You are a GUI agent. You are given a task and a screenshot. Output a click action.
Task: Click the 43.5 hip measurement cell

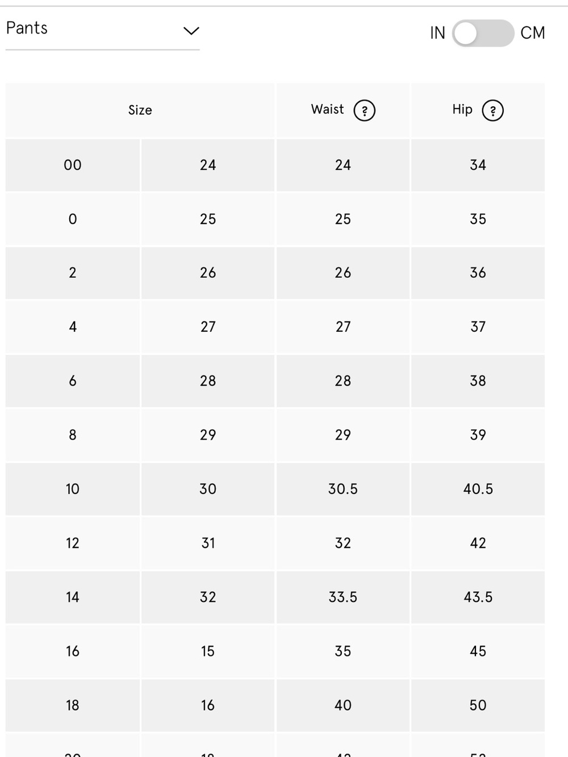tap(478, 597)
